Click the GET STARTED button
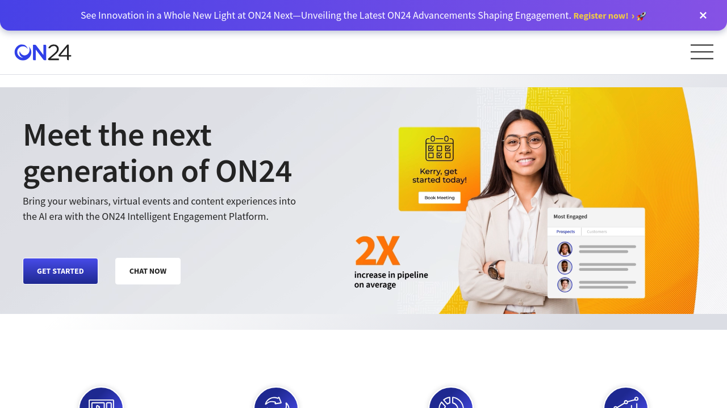The height and width of the screenshot is (408, 727). (60, 271)
